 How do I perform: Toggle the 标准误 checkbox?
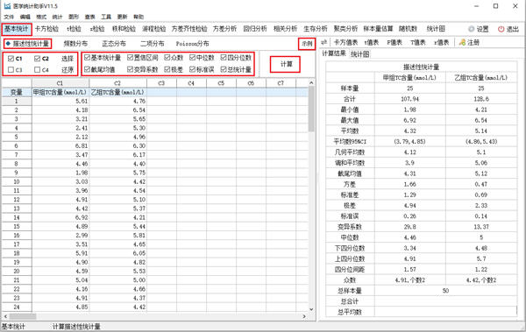point(192,69)
